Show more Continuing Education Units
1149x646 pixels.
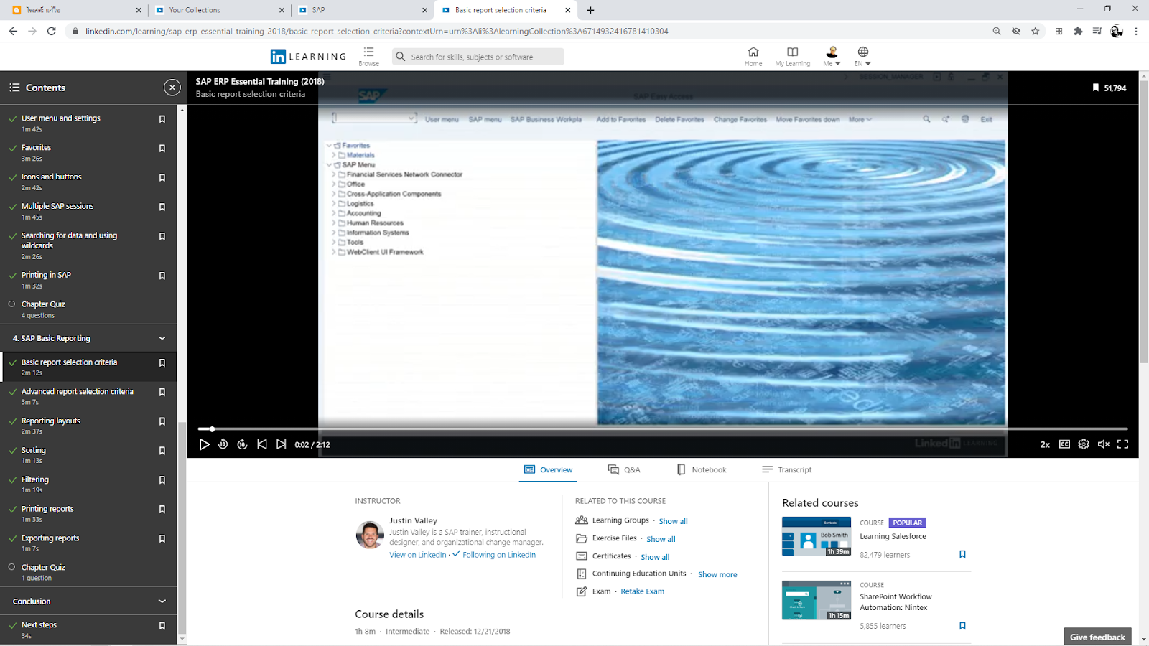[x=717, y=574]
